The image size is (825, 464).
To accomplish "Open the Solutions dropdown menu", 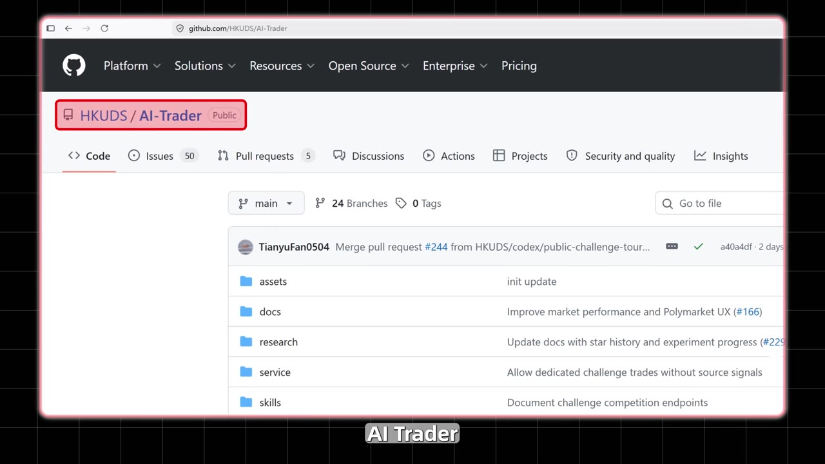I will 205,66.
